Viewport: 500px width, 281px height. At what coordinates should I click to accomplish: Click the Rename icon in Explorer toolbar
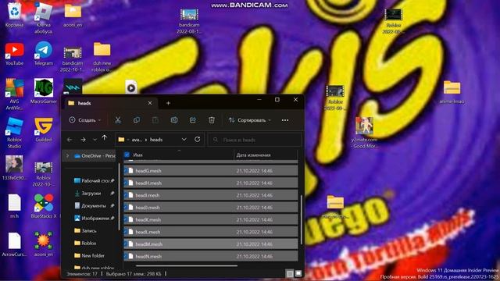pyautogui.click(x=174, y=120)
